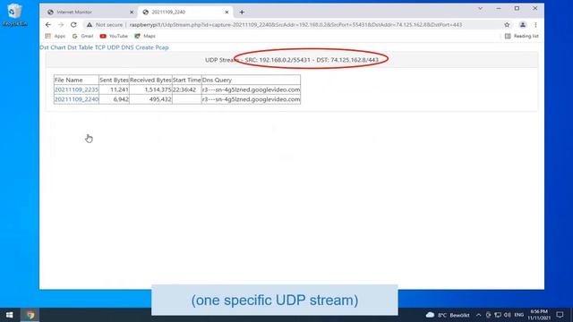
Task: Click the Received Bytes column header
Action: tap(150, 80)
